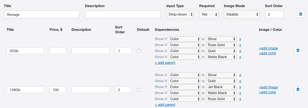
Task: Focus the option Title field containing Storage
Action: (x=42, y=14)
